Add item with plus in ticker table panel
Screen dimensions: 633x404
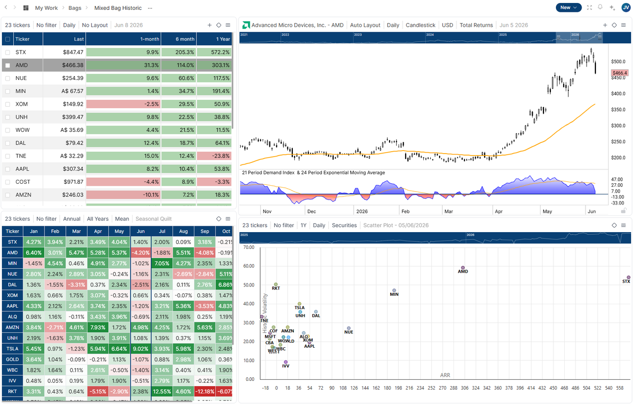210,25
